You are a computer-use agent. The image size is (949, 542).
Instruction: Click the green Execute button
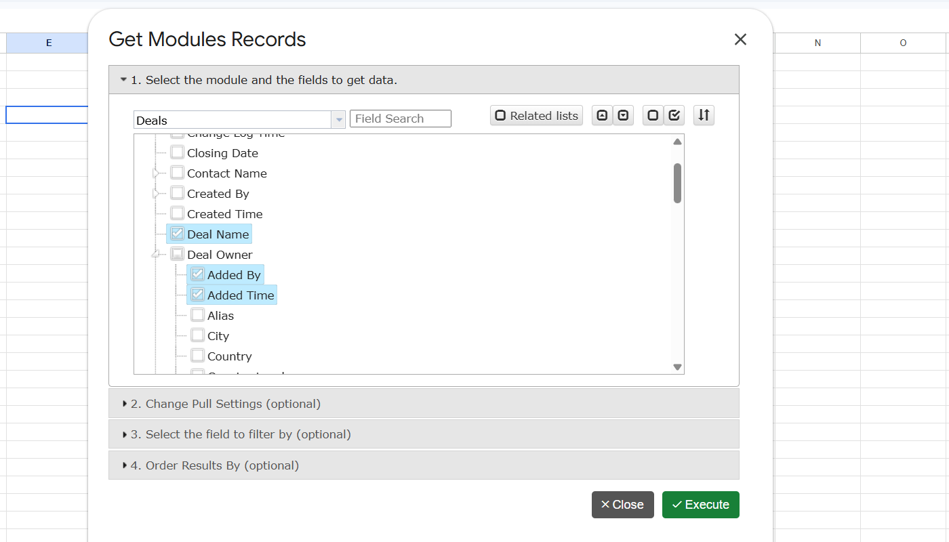click(x=701, y=505)
